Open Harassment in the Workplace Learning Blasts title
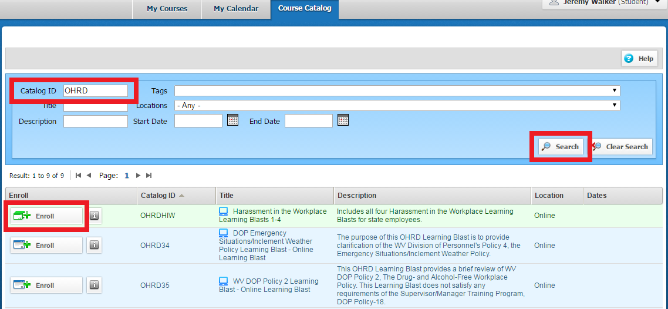The image size is (668, 309). point(272,215)
